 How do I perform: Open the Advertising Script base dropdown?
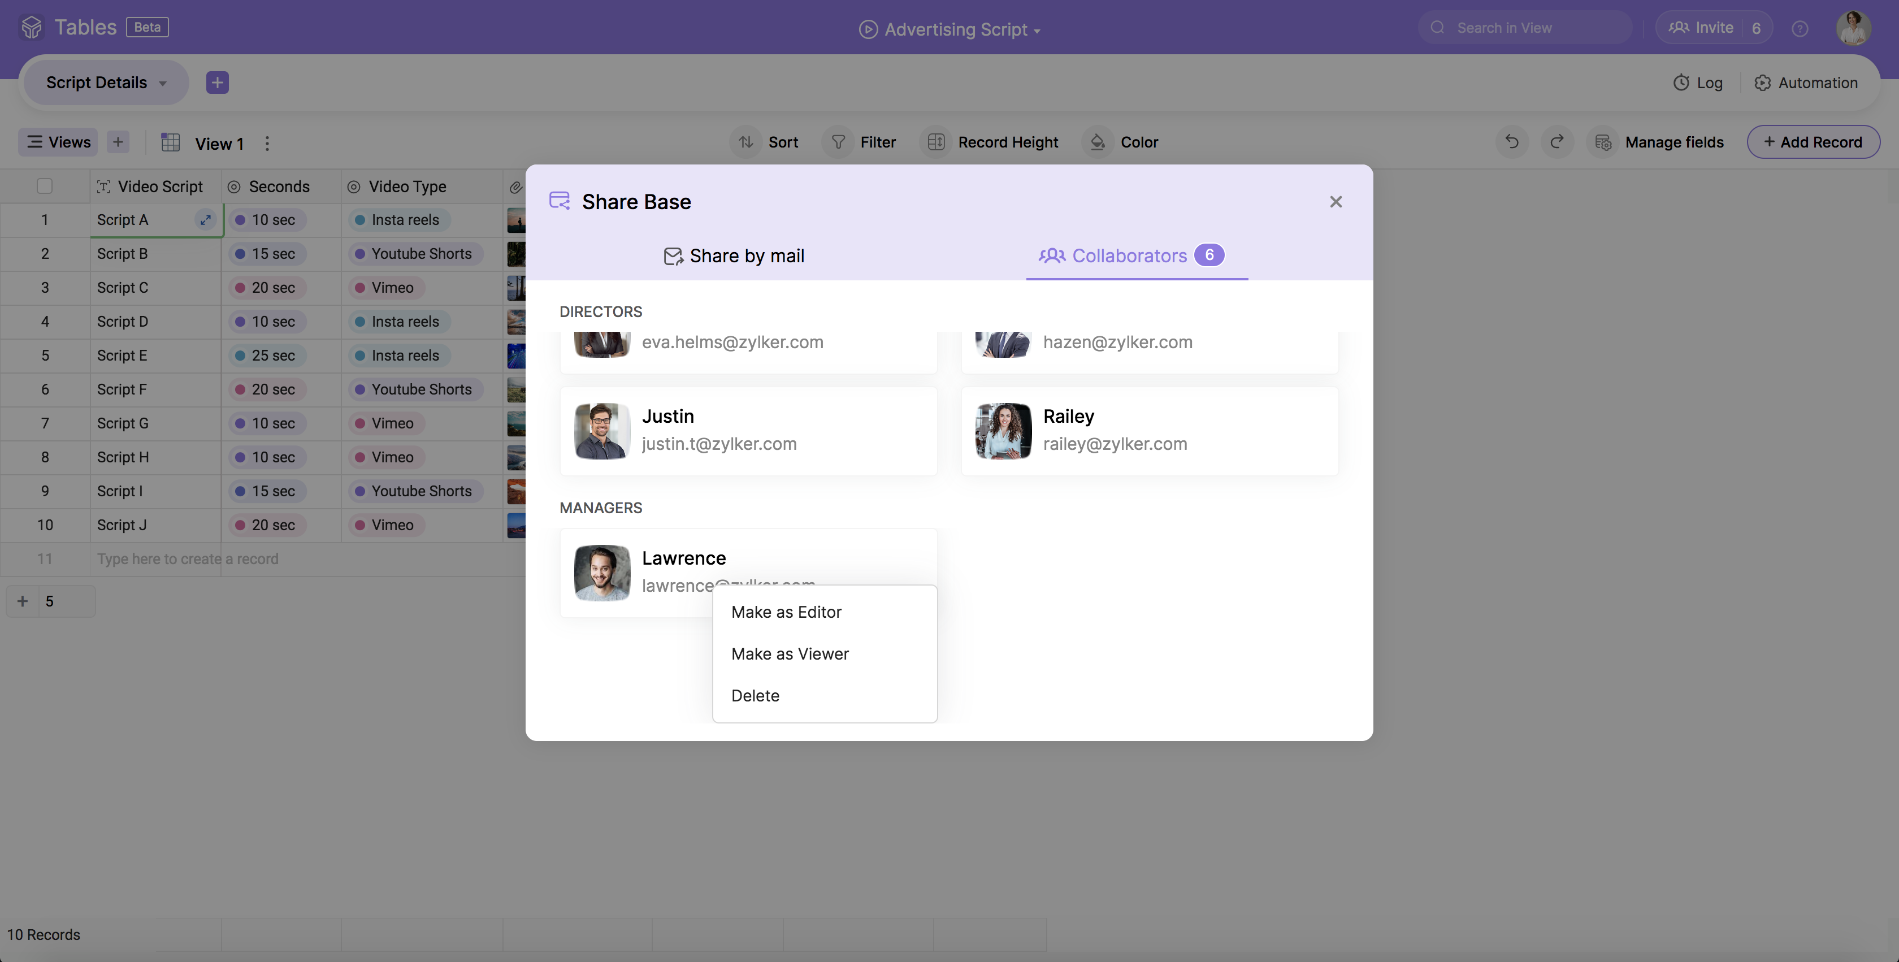1037,31
